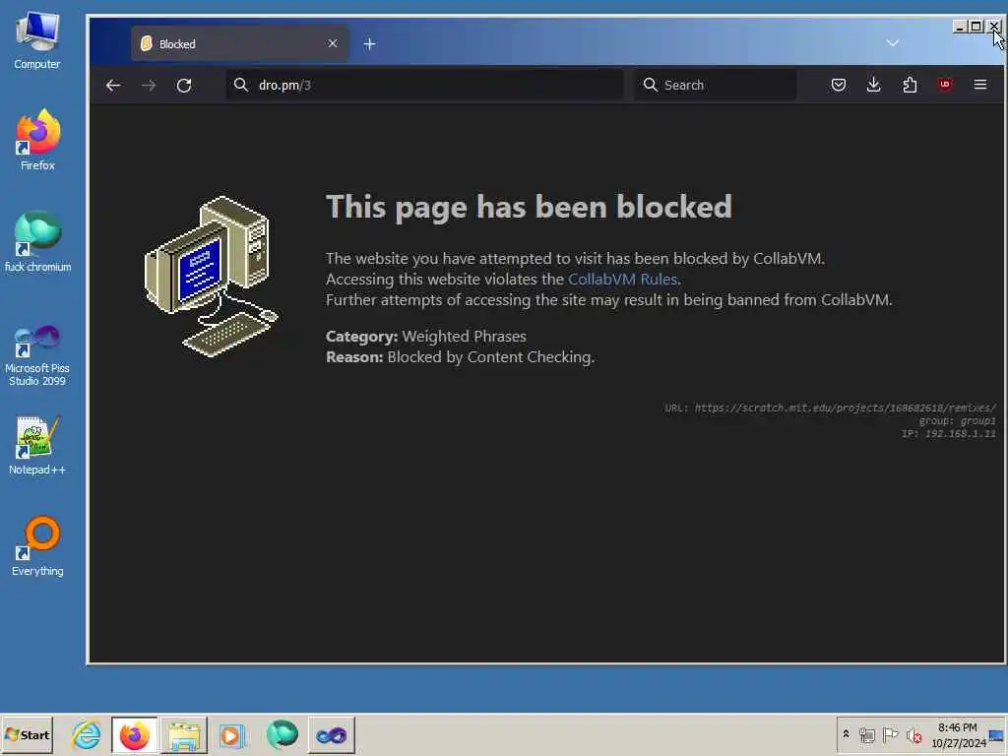Maximize the Firefox window
The height and width of the screenshot is (756, 1008).
pyautogui.click(x=976, y=27)
